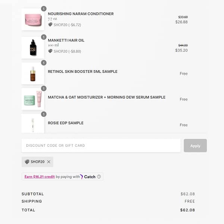Click the Retinol Skin Booster sample thumbnail

click(33, 74)
